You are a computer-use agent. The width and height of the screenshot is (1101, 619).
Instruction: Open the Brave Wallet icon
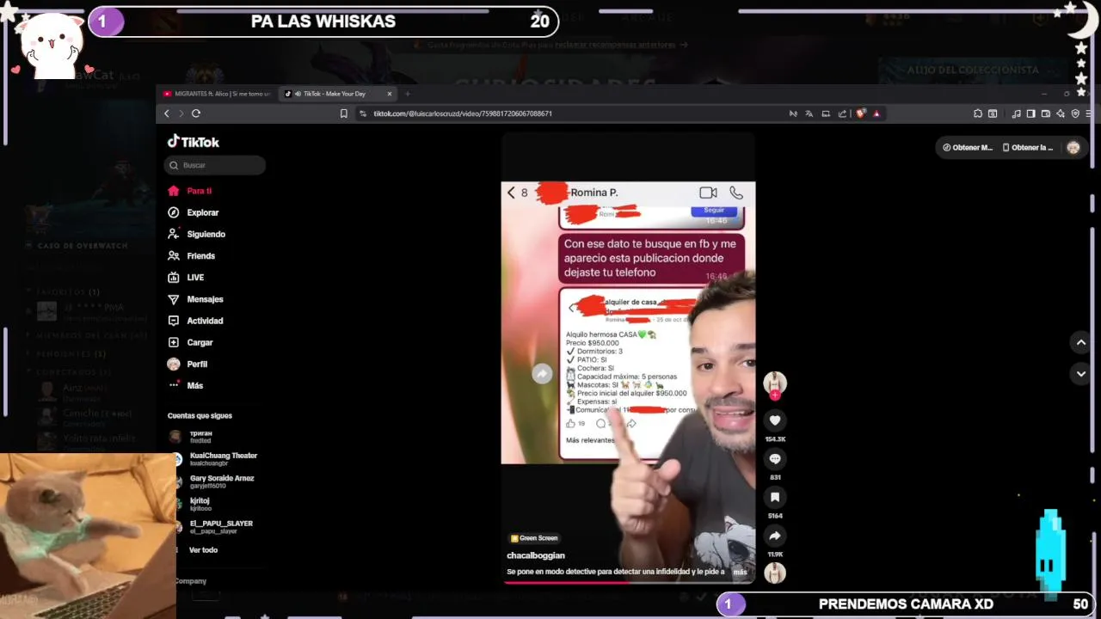1046,113
